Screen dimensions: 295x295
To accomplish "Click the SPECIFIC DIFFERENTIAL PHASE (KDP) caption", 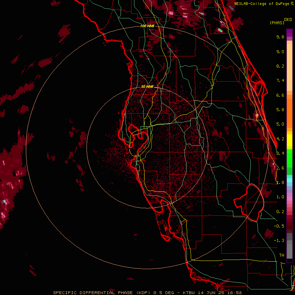I will click(x=102, y=293).
